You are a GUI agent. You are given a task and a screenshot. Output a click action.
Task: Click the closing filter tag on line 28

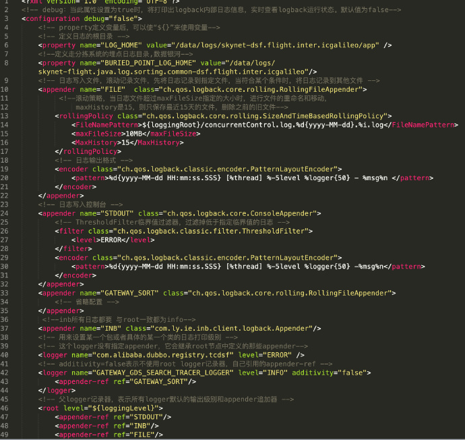[73, 249]
